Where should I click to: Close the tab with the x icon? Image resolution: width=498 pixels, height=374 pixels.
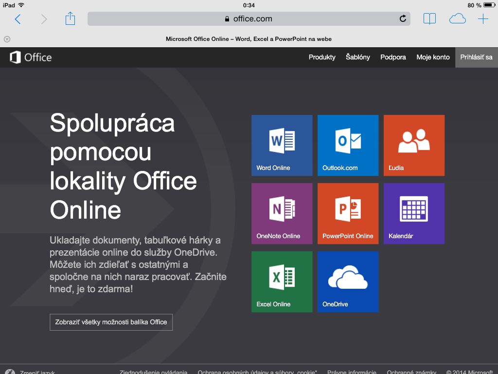point(7,39)
